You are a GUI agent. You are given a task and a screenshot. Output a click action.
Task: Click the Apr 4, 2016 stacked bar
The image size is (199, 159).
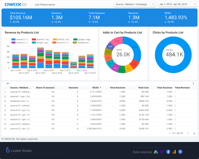point(40,58)
